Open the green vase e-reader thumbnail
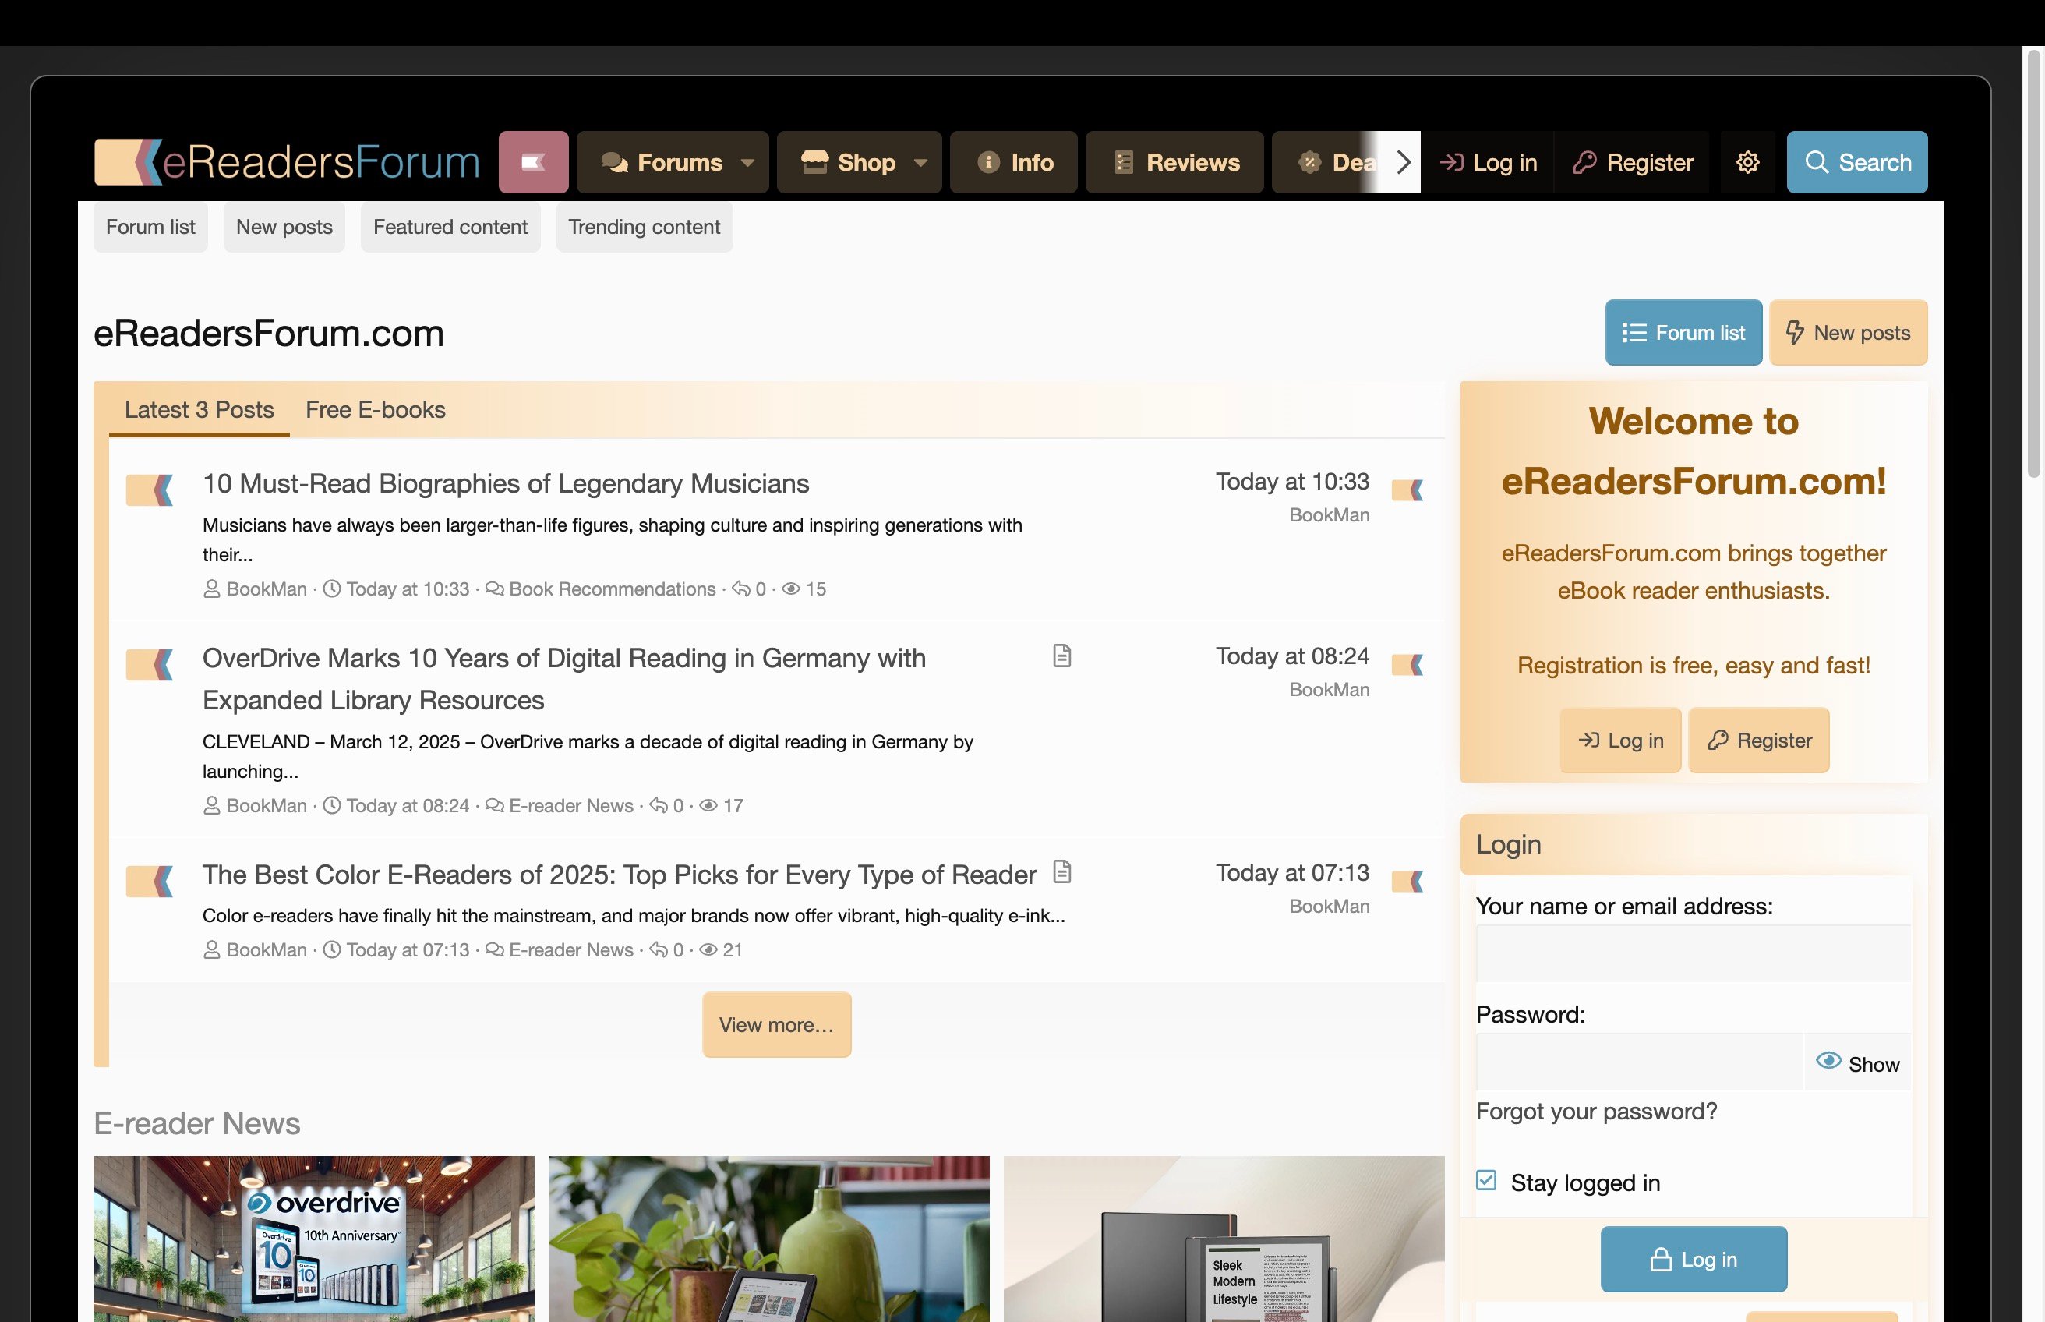 [769, 1239]
